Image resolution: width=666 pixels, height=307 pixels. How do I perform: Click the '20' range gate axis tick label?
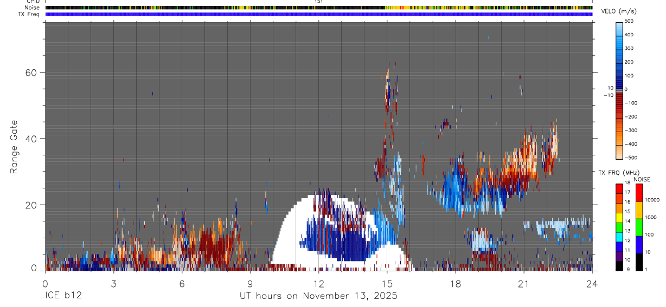[32, 205]
